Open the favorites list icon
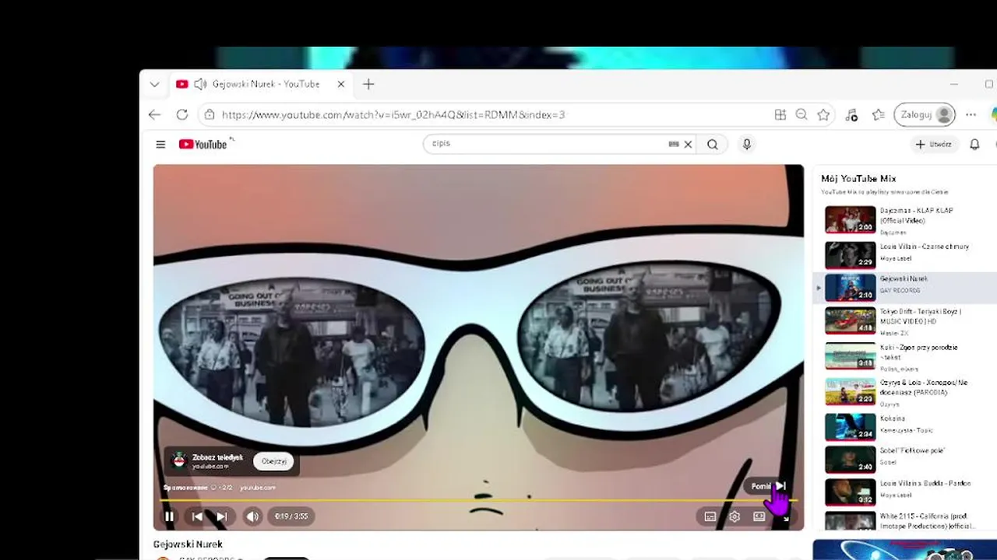Screen dimensions: 997x560 point(879,114)
